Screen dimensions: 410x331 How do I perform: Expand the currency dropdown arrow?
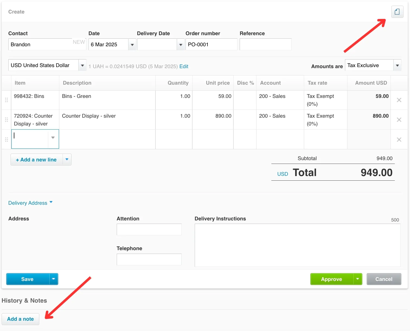coord(82,65)
